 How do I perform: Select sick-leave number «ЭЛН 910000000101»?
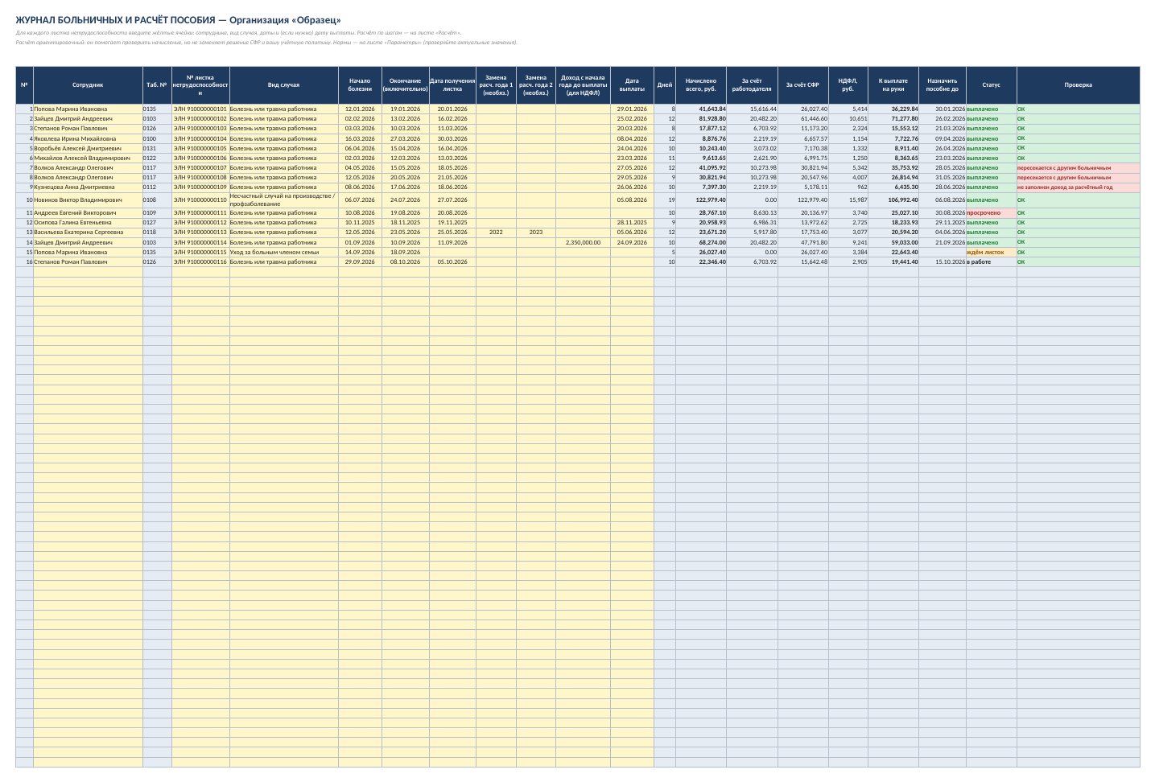click(200, 109)
